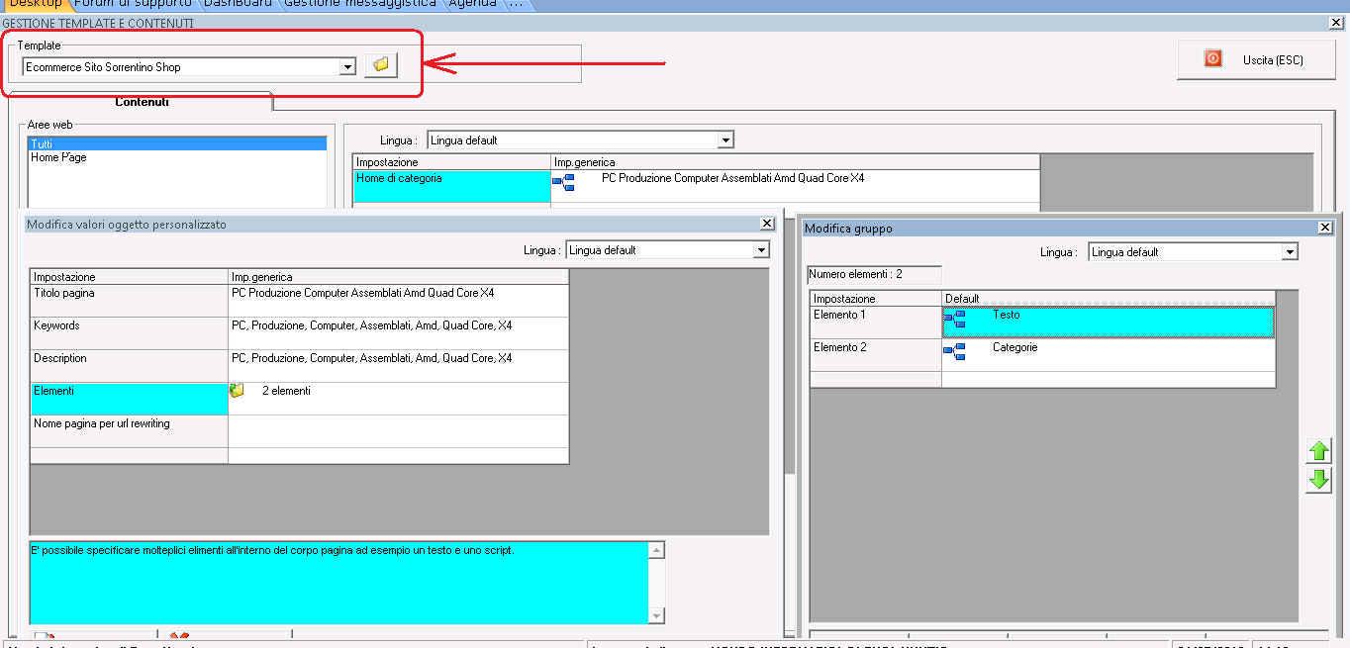Open the Template dropdown list

click(x=347, y=67)
